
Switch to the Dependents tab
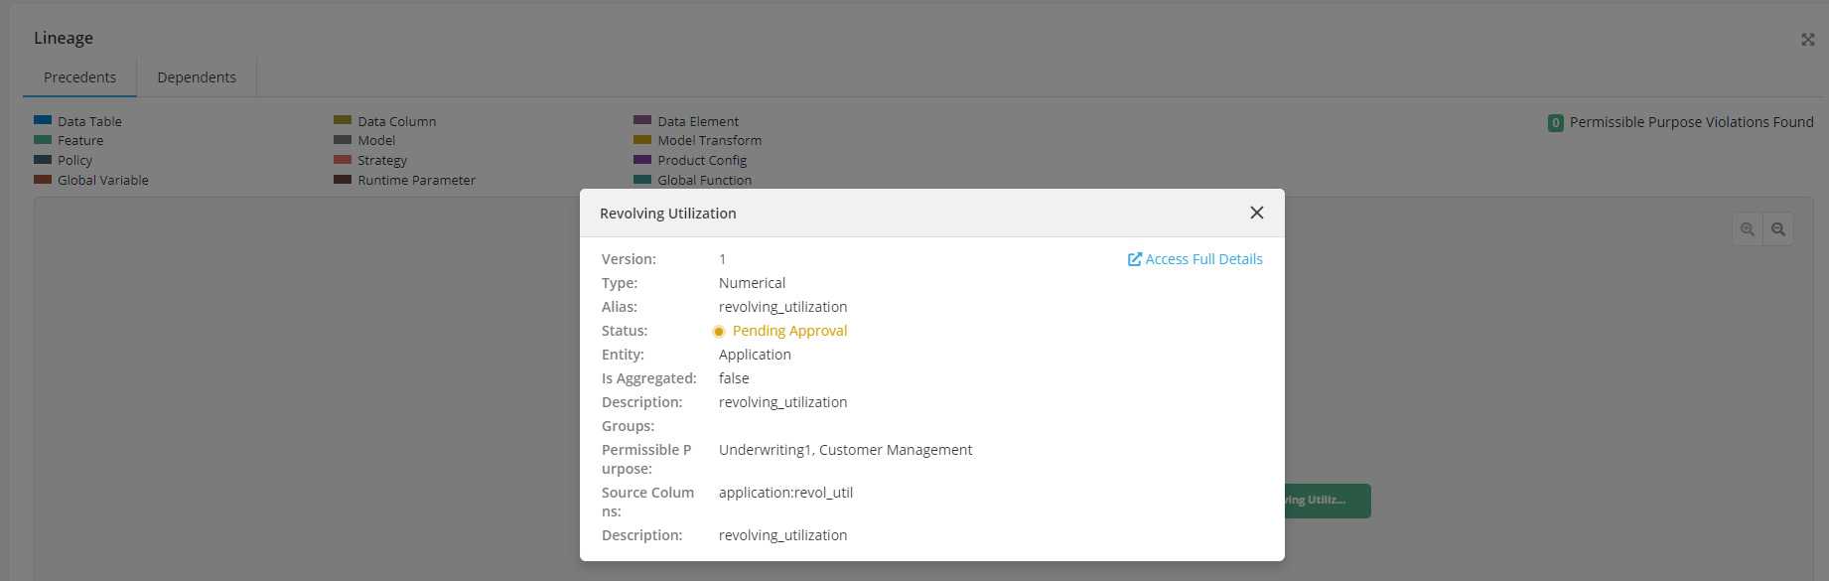pos(197,77)
